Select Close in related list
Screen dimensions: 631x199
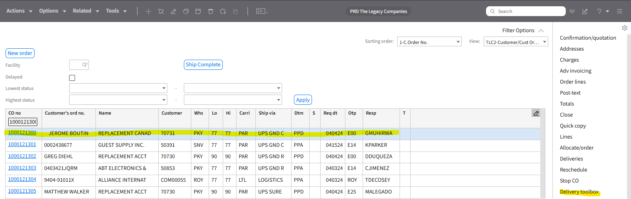coord(566,115)
